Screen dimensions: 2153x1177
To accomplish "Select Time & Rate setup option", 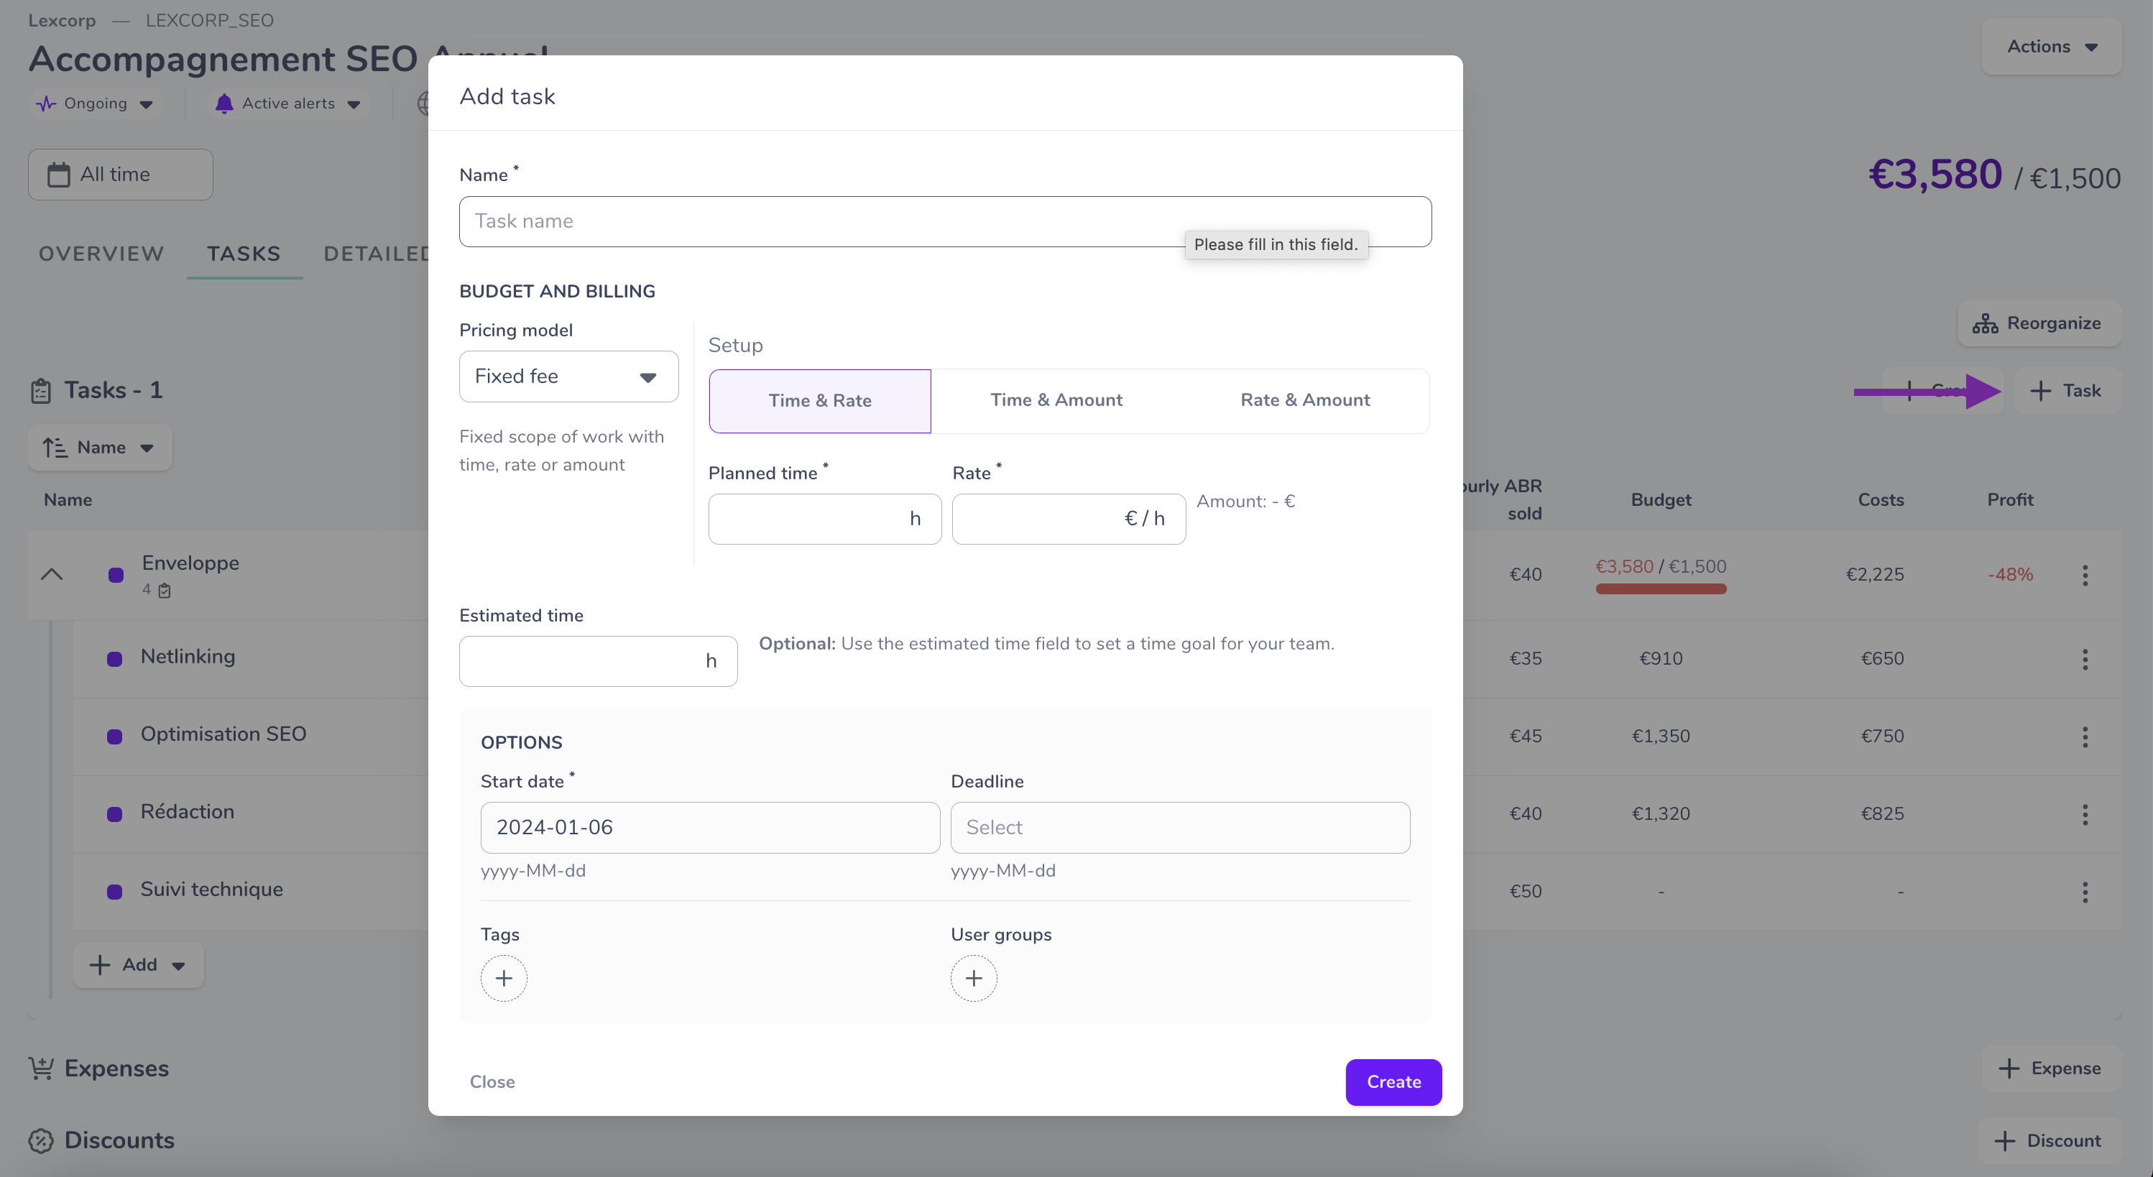I will 820,400.
